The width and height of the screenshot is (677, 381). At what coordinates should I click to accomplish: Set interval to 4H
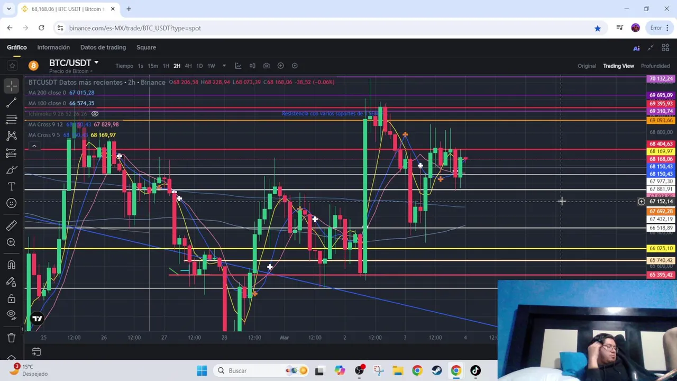click(x=188, y=66)
